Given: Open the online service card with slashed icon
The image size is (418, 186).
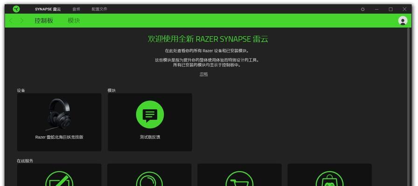Looking at the screenshot, I should click(x=59, y=175).
